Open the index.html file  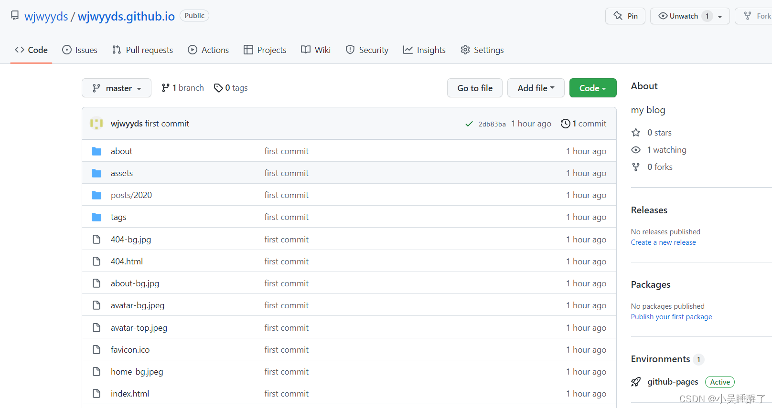[x=130, y=394]
